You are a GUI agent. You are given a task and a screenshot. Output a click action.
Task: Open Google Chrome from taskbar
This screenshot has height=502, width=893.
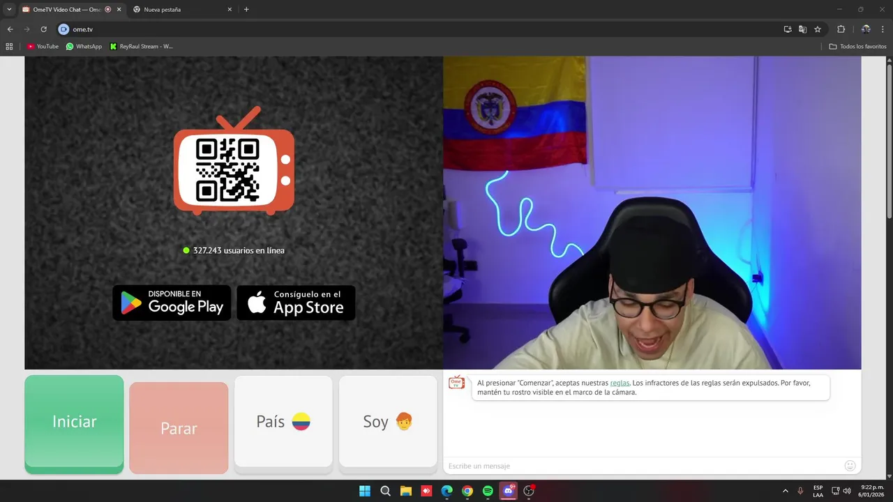pos(467,491)
